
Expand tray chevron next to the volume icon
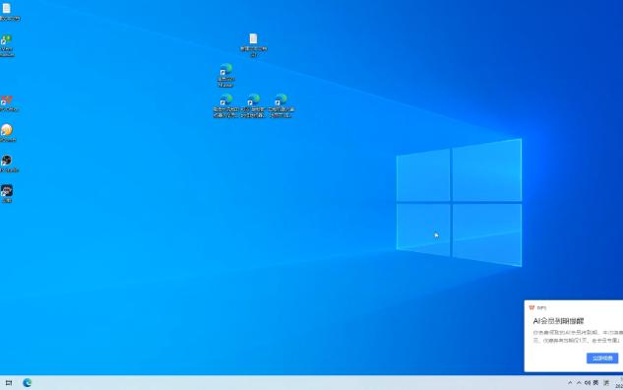point(579,383)
